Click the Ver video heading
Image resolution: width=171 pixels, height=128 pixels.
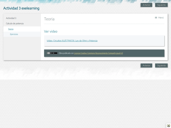coord(51,31)
